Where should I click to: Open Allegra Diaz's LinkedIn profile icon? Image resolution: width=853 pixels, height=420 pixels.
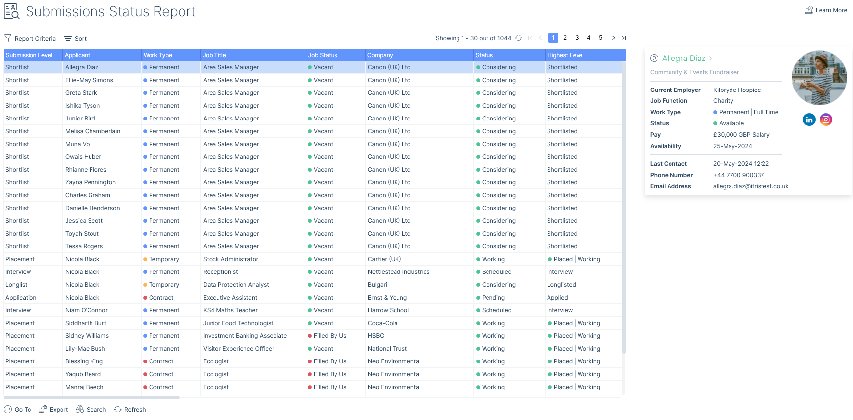tap(809, 120)
